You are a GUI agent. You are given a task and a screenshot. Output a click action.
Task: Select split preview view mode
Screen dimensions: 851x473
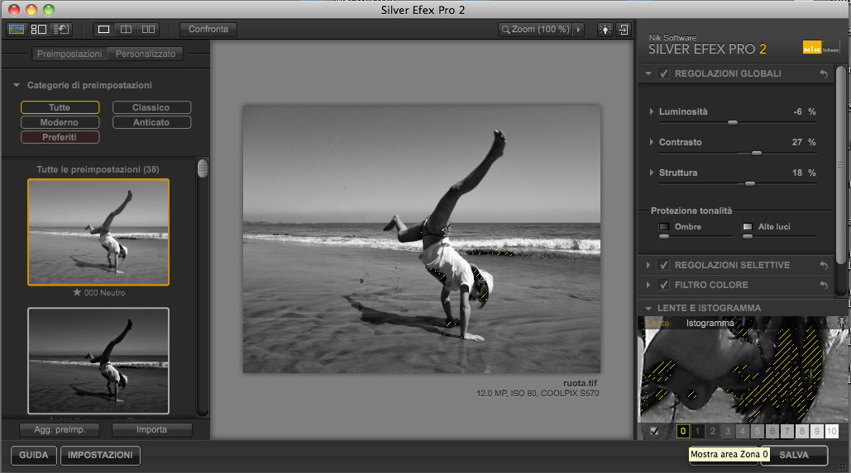[x=126, y=29]
